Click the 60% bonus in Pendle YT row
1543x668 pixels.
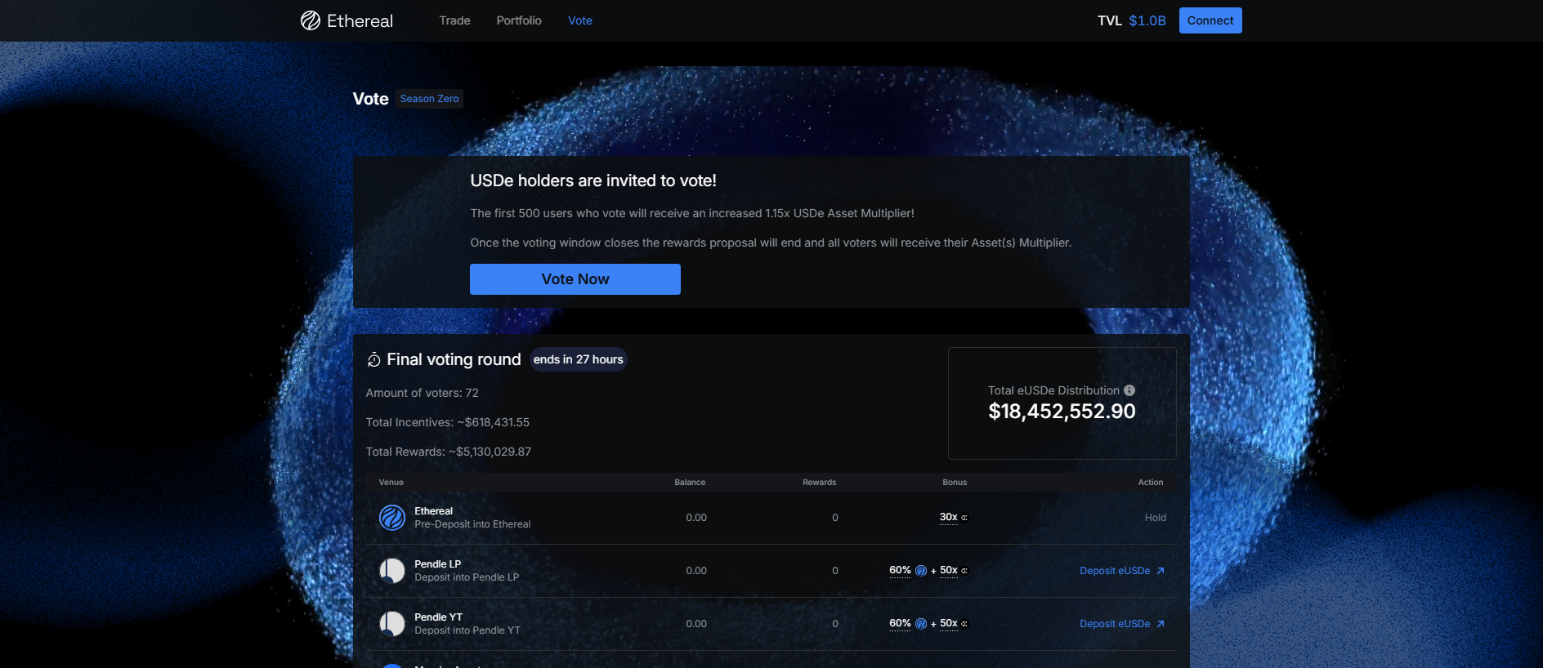900,623
